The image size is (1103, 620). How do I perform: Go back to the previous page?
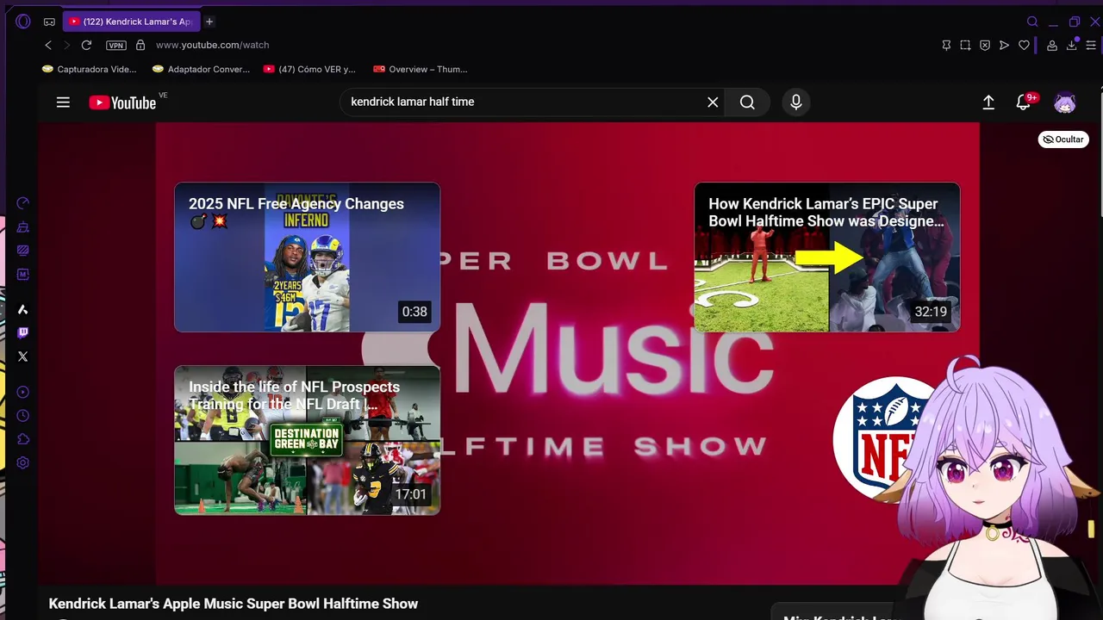tap(48, 45)
